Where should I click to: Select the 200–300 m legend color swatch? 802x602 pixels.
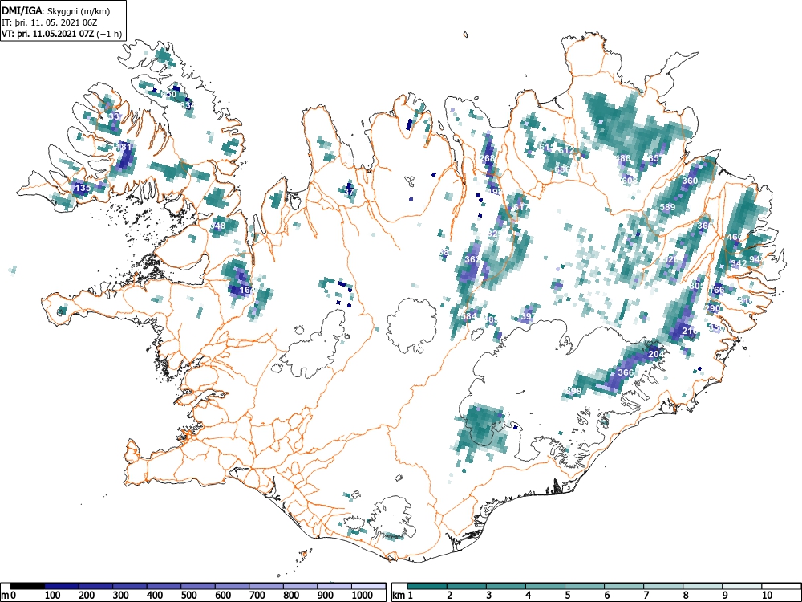[x=95, y=586]
